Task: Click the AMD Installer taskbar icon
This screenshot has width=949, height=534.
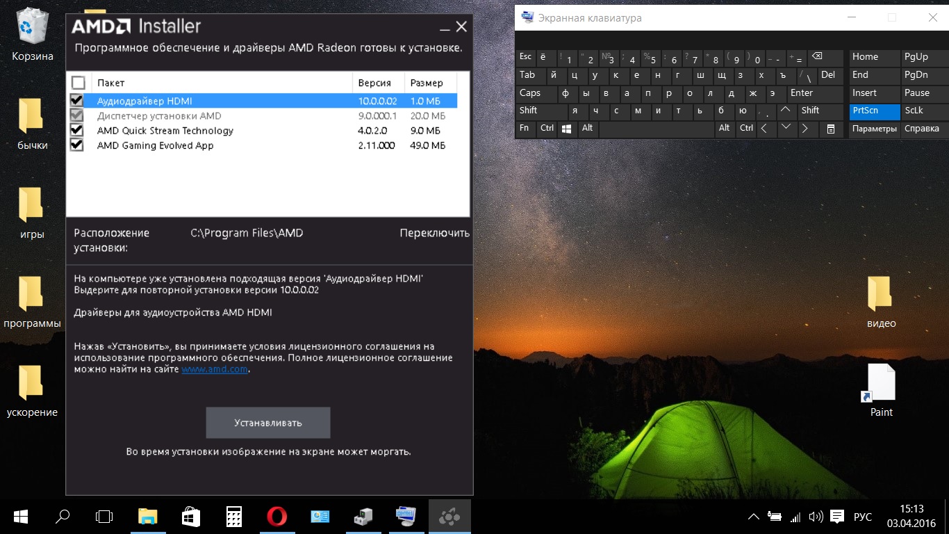Action: point(449,517)
